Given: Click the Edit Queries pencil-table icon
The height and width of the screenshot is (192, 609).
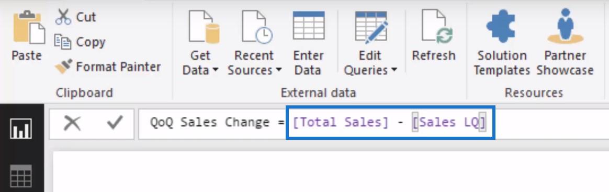Looking at the screenshot, I should 371,26.
